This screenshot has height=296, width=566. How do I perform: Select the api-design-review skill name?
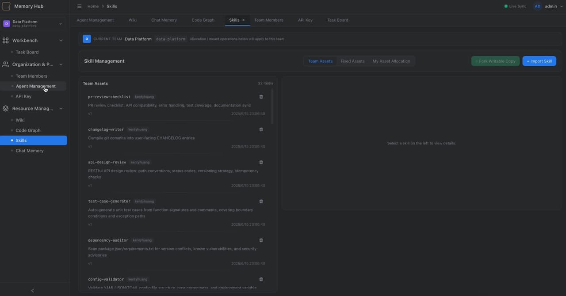107,162
